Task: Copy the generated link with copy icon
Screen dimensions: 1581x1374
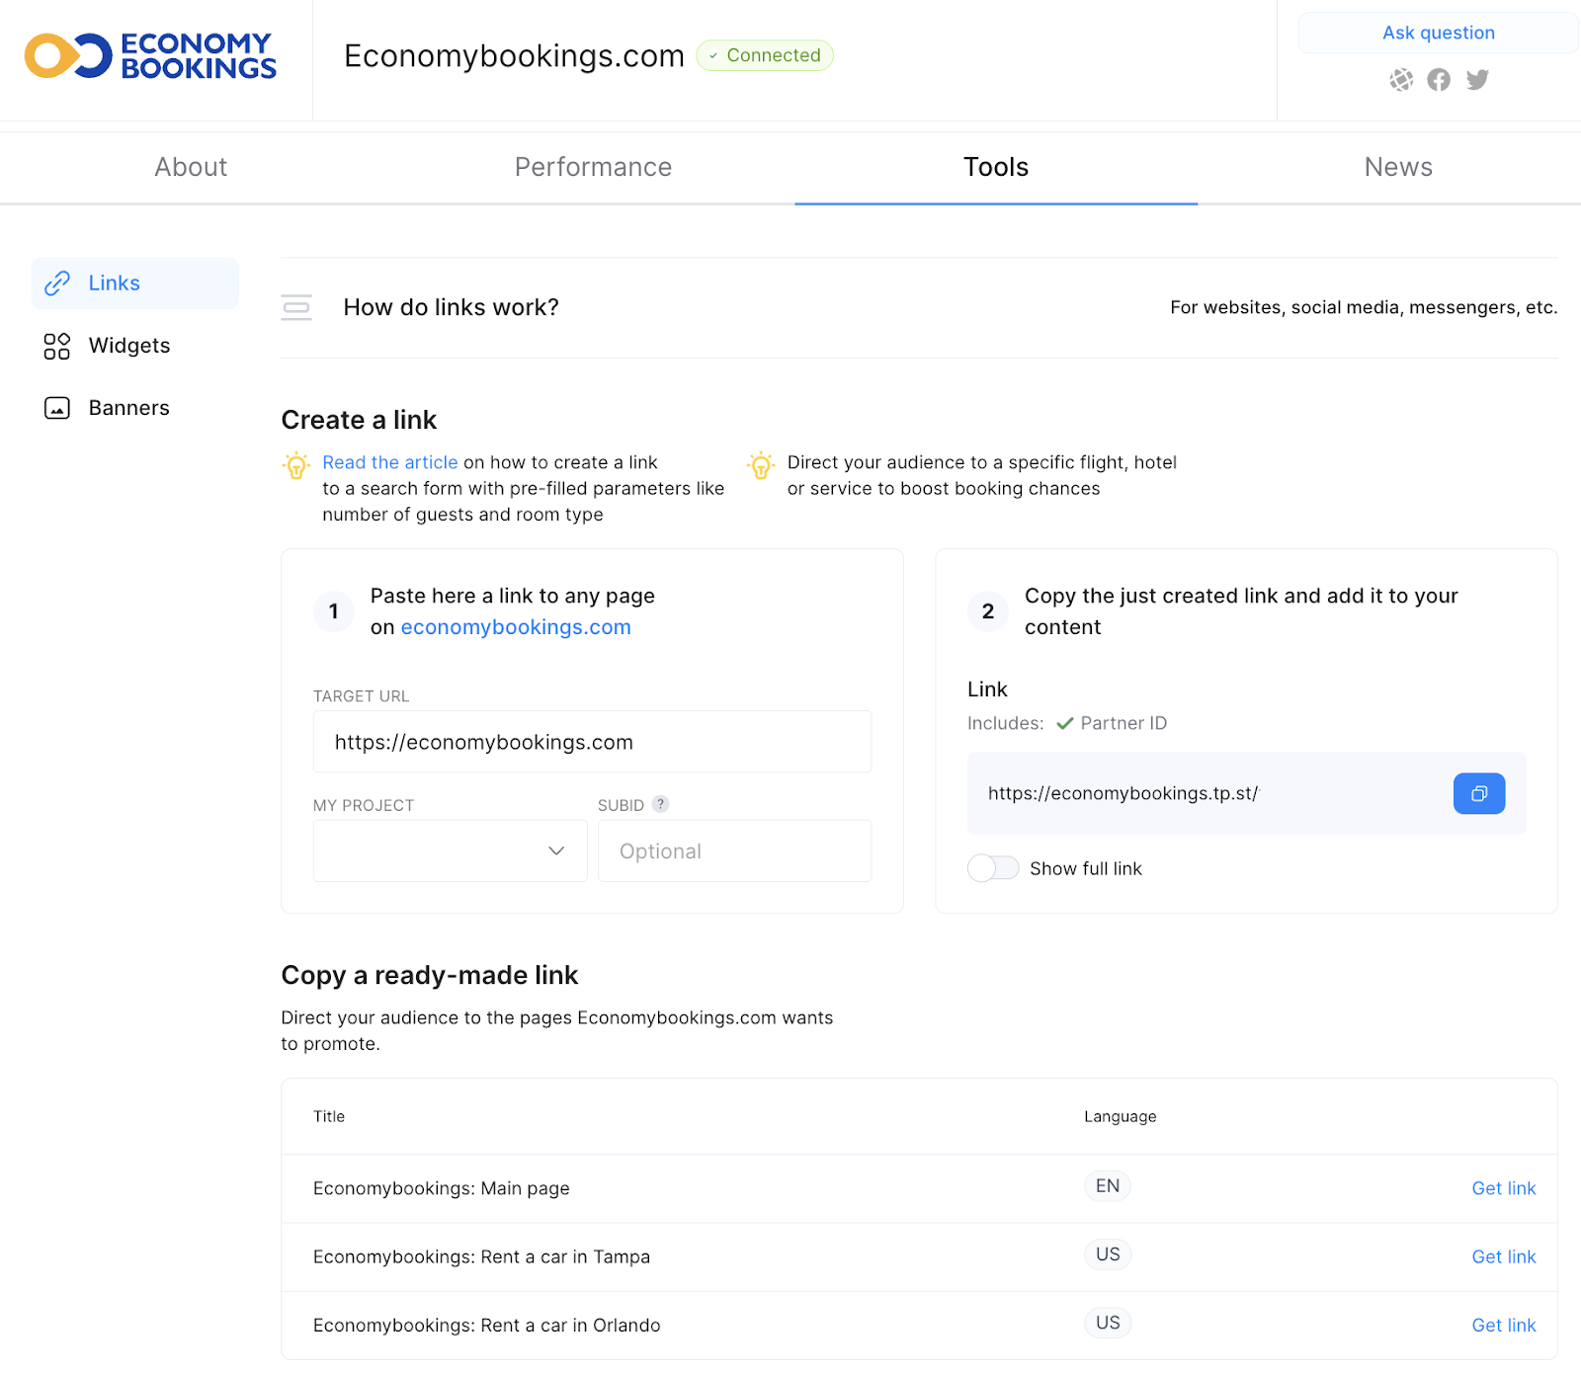Action: (1478, 793)
